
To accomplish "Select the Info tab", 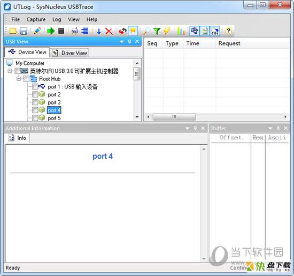I will [x=17, y=138].
